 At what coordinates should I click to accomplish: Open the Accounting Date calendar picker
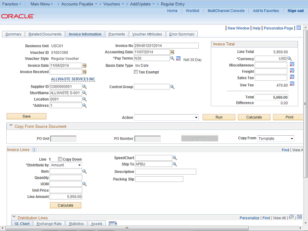[x=172, y=52]
